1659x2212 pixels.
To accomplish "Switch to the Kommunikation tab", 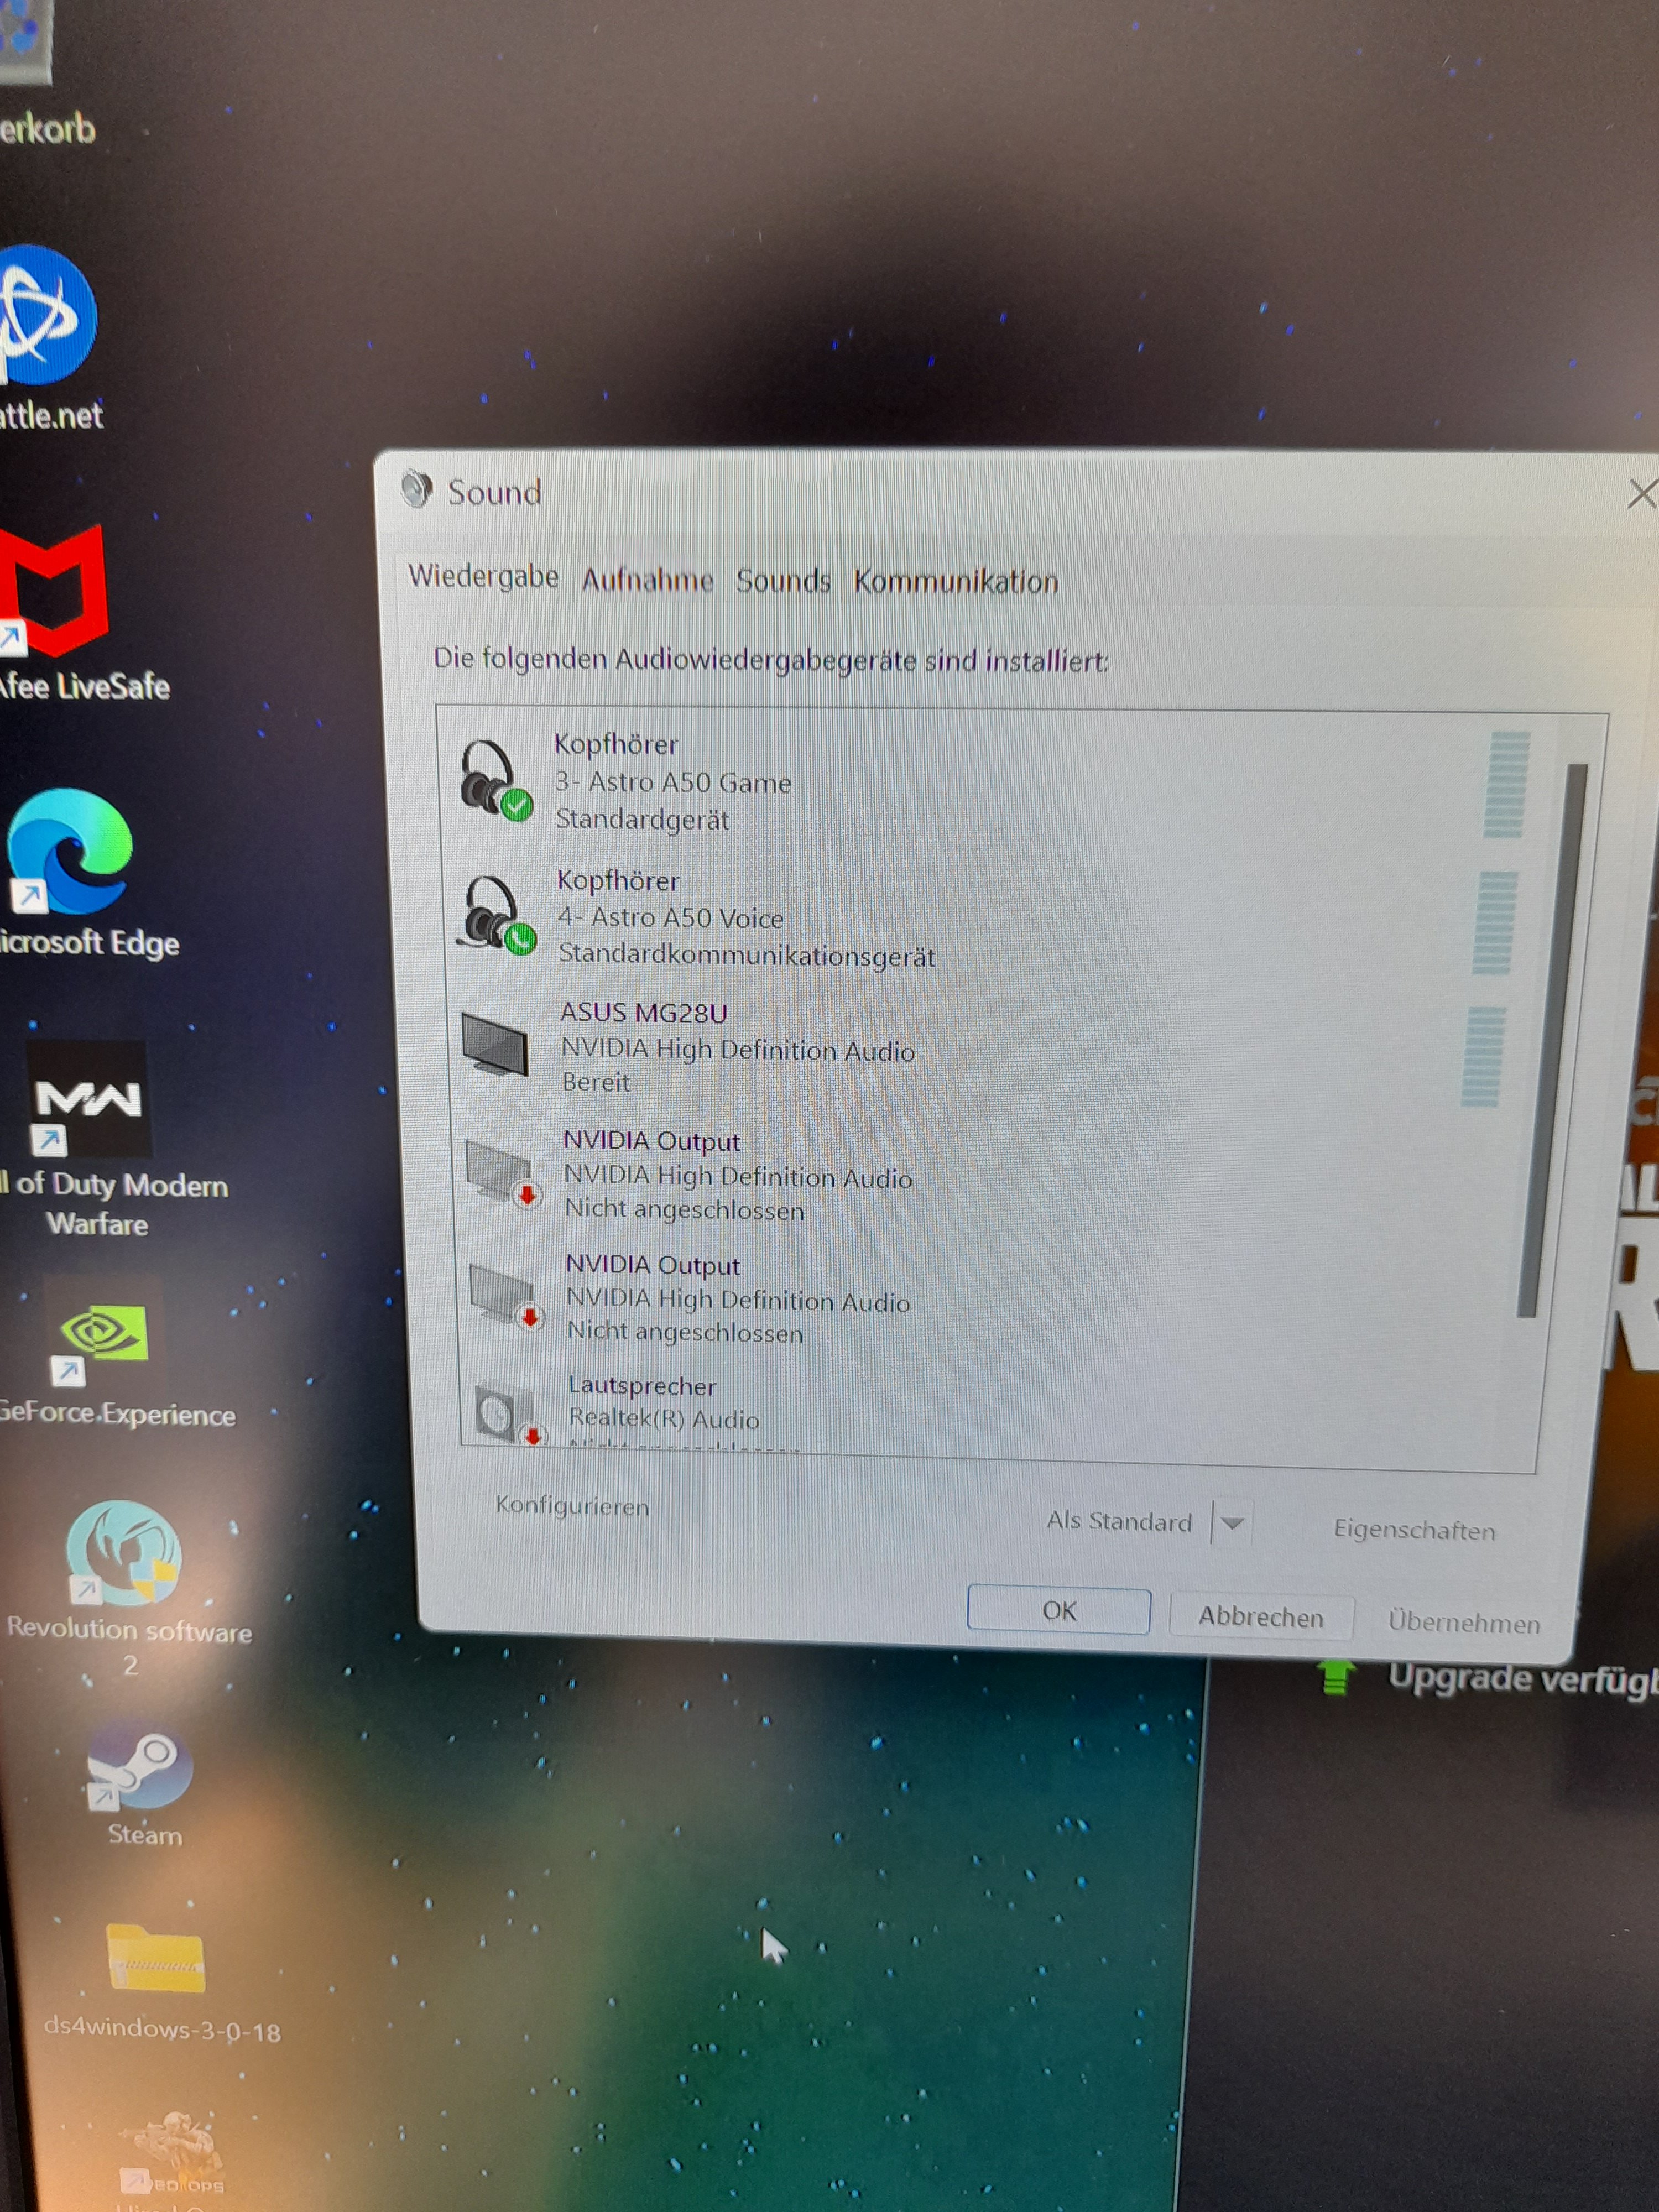I will click(955, 582).
